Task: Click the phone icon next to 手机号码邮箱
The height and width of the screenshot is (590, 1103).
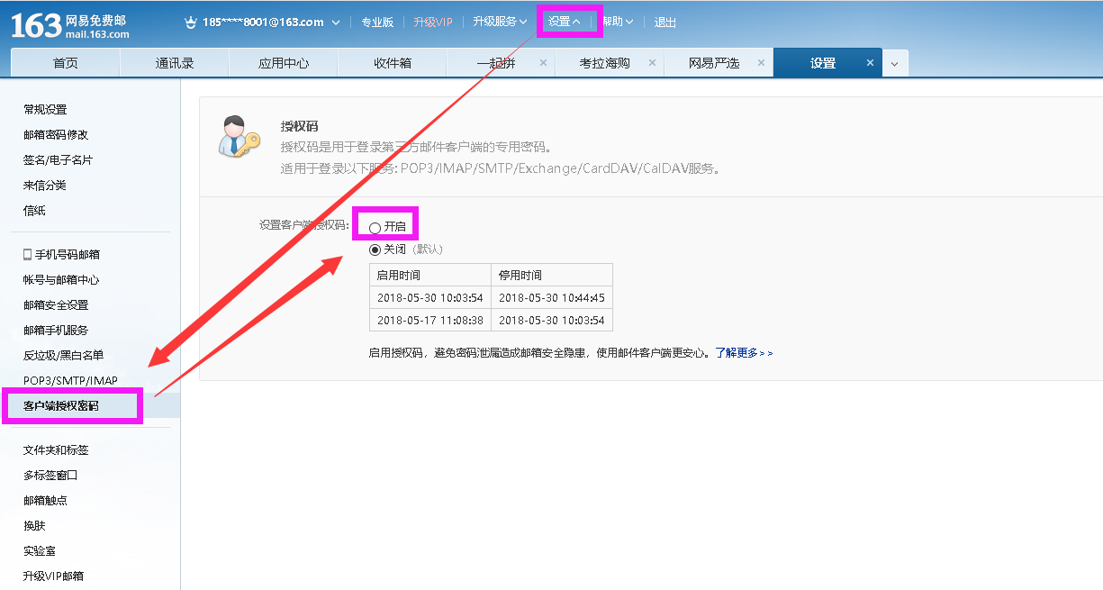Action: (x=28, y=255)
